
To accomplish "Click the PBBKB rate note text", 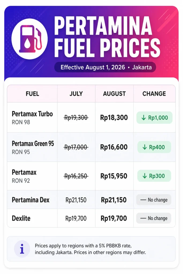I will (x=90, y=249).
